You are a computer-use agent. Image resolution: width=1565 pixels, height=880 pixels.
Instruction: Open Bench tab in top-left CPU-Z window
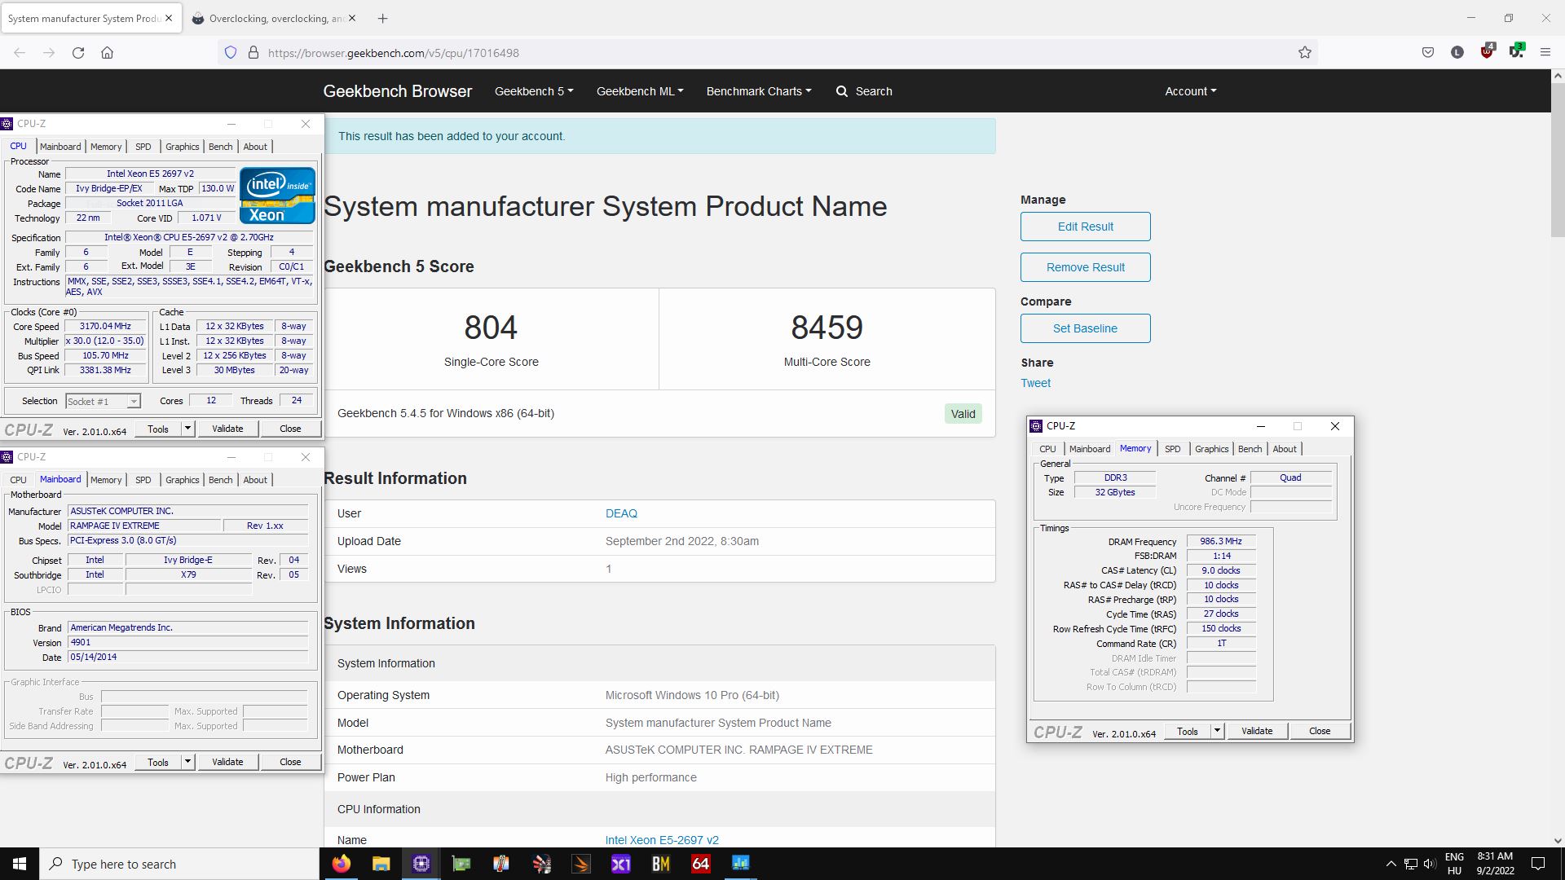pos(220,147)
